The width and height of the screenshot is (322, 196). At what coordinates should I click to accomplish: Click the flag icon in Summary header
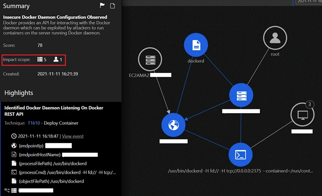[102, 6]
